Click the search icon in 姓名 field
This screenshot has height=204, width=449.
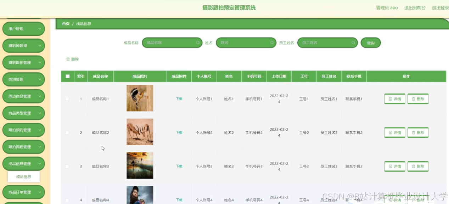coord(272,43)
